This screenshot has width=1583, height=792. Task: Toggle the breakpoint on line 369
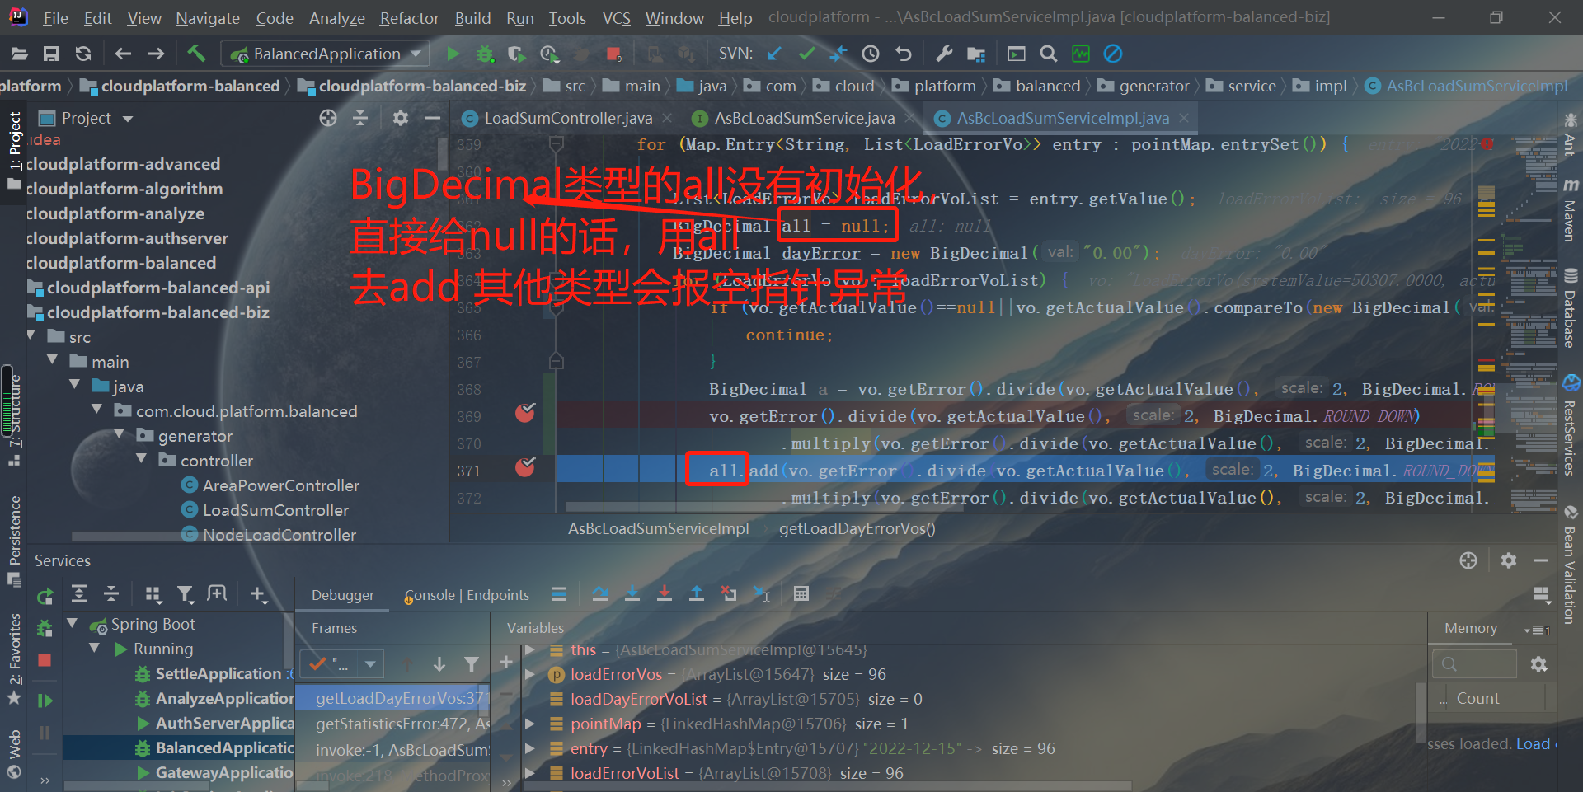coord(525,413)
